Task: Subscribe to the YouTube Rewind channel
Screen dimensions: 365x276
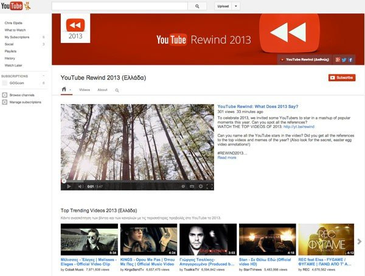Action: point(342,78)
